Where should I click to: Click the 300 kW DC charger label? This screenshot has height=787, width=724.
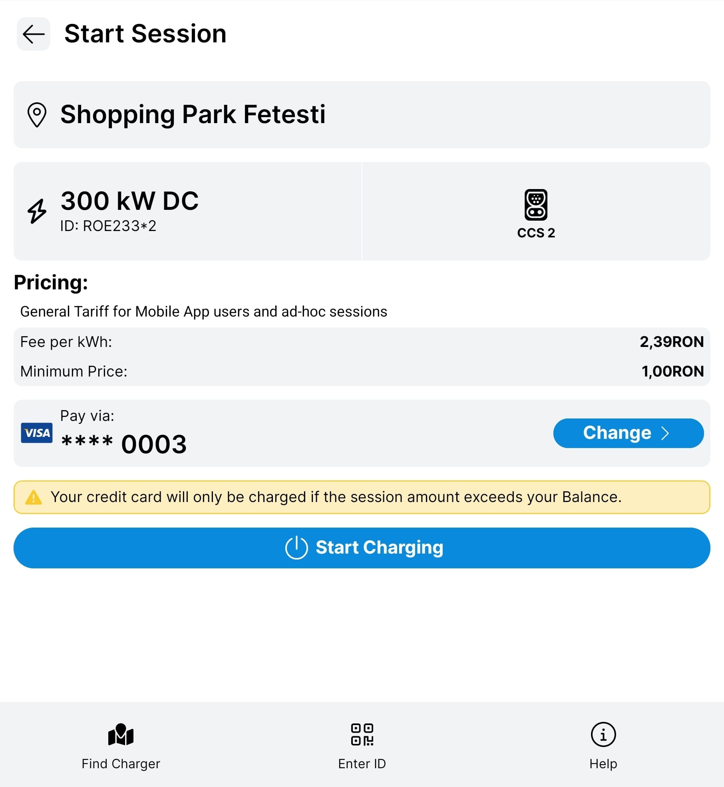129,201
